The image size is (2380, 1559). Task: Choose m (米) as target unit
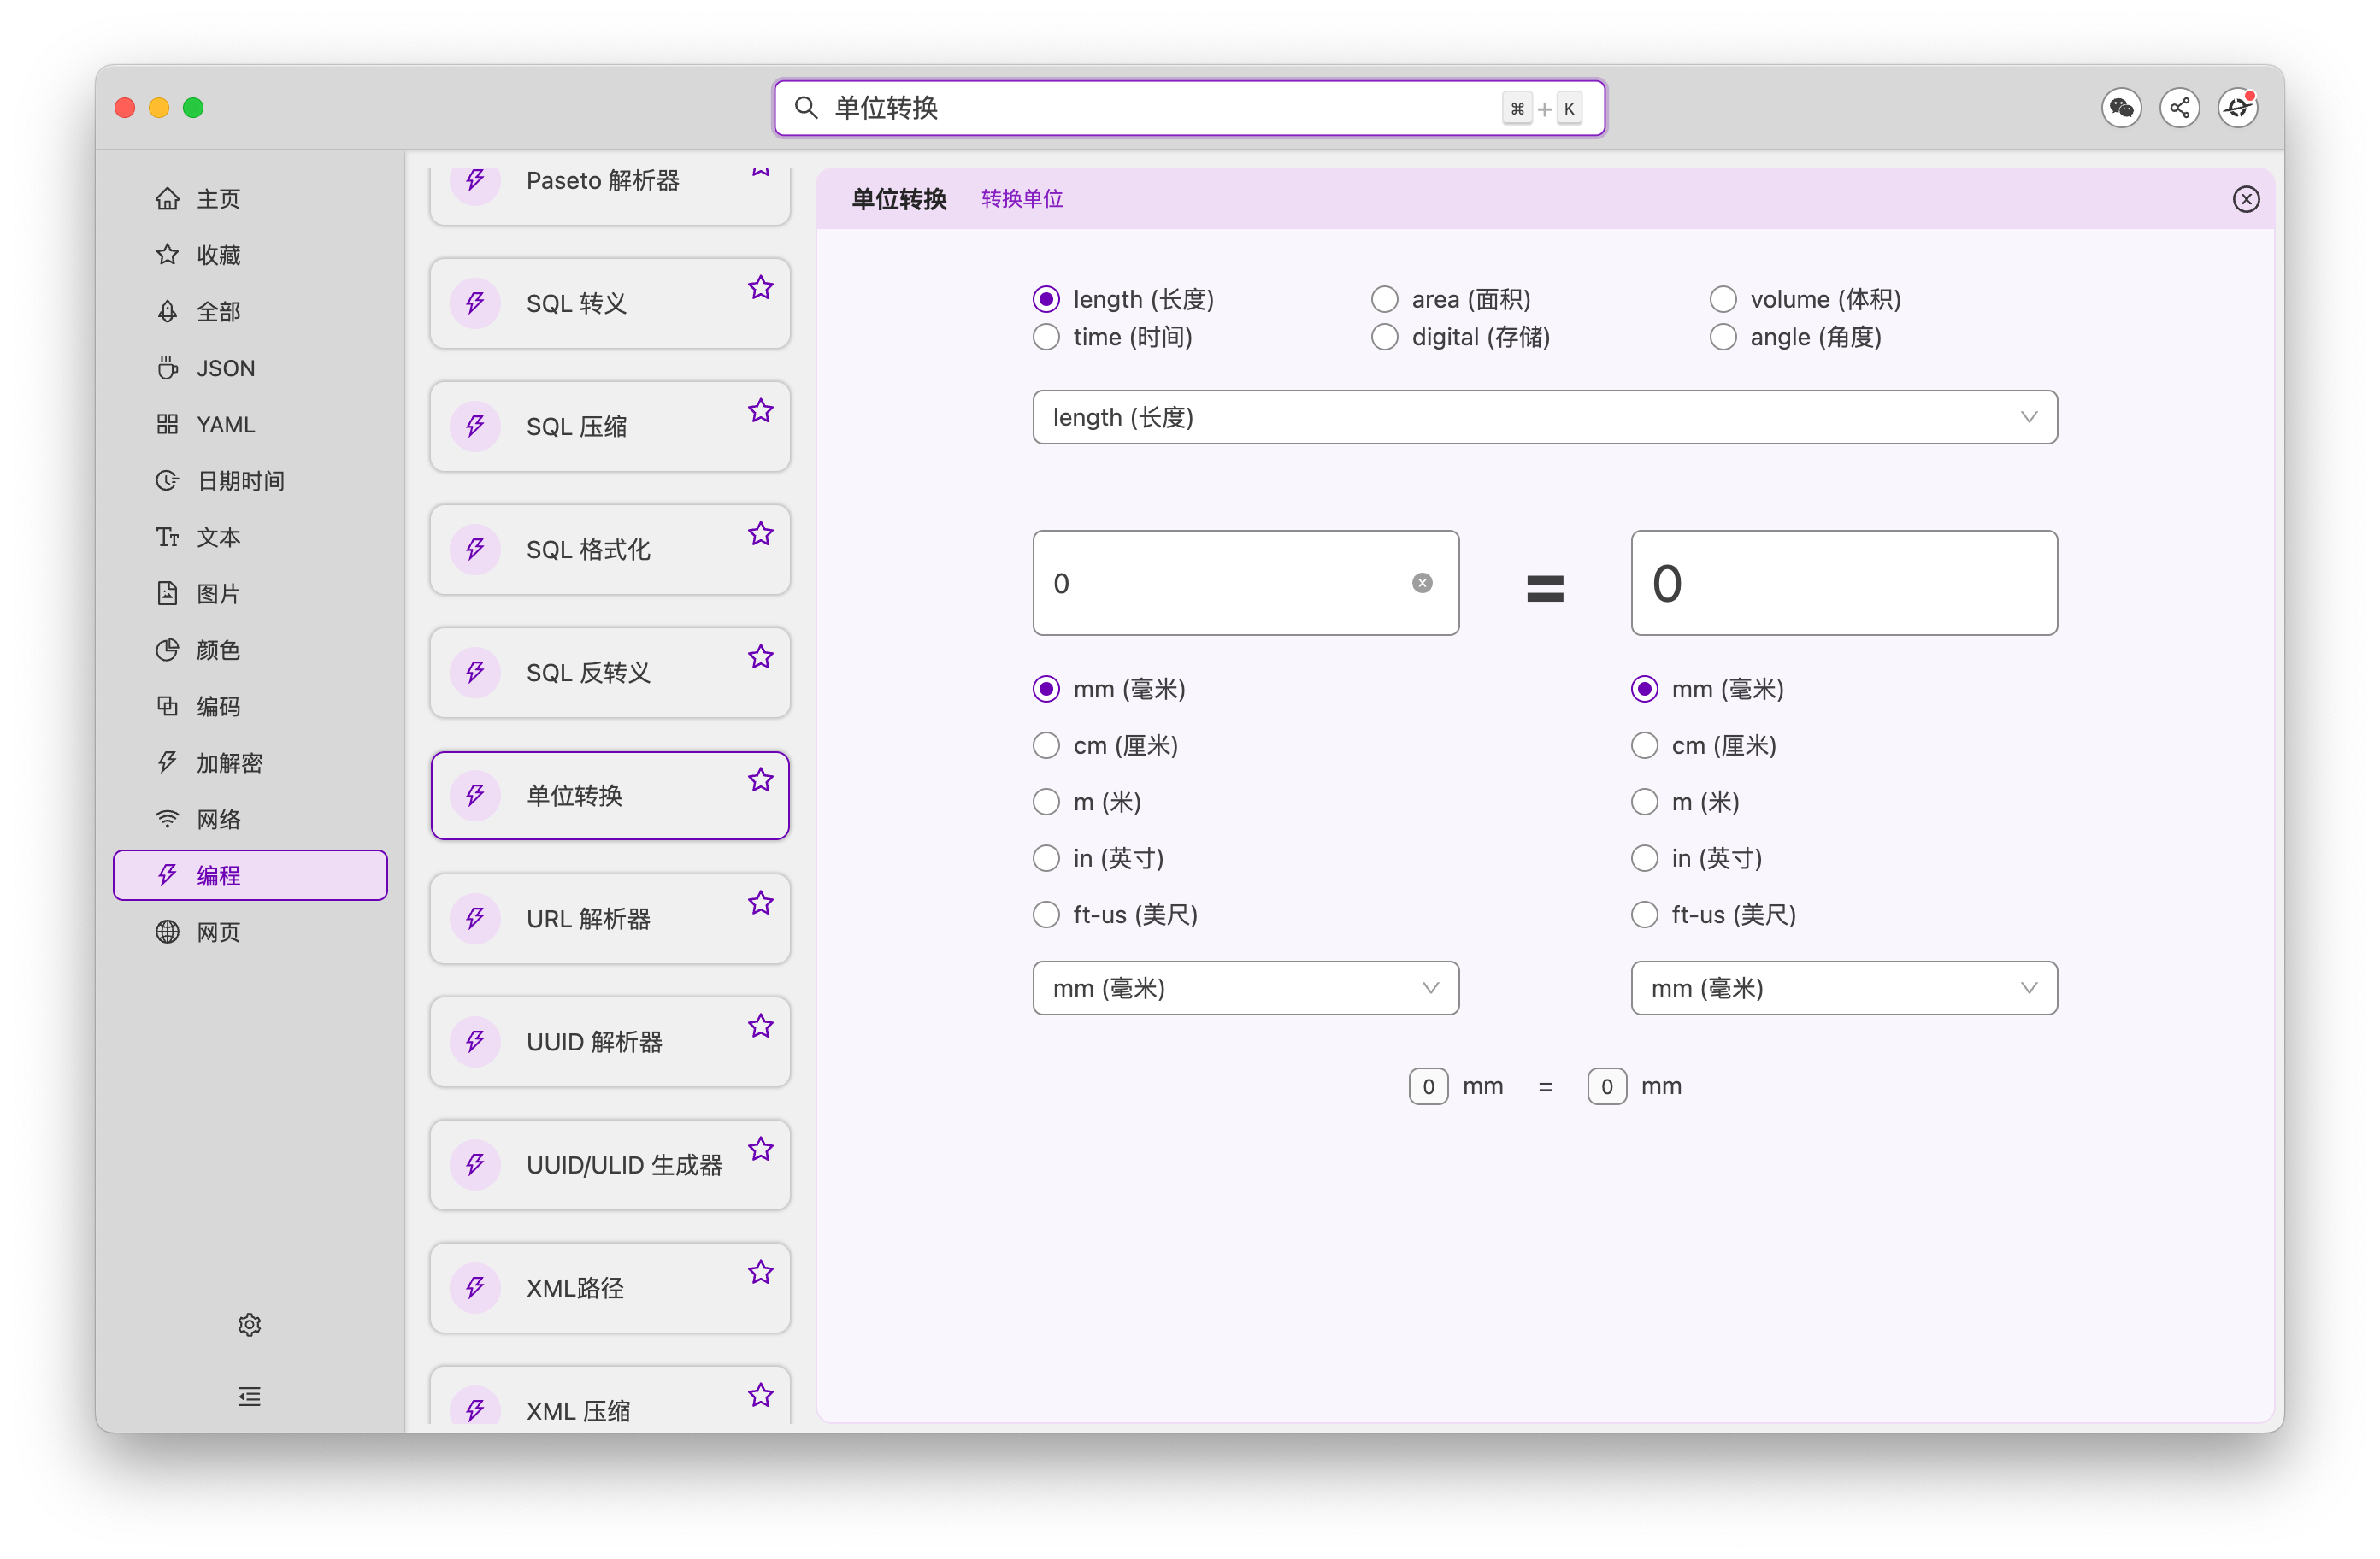(1644, 802)
